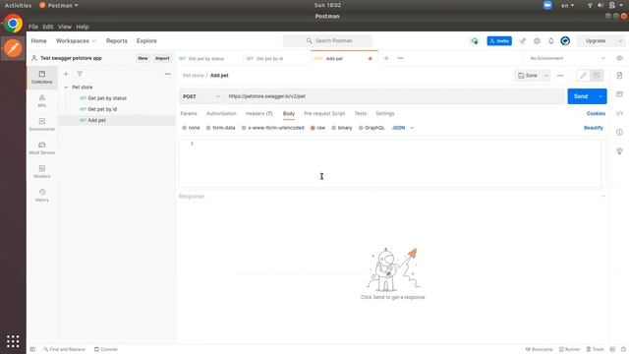Open the POST method dropdown
The image size is (629, 354).
point(200,96)
